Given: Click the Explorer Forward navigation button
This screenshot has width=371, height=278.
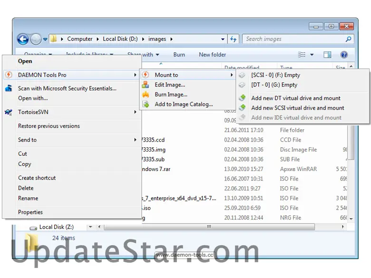Looking at the screenshot, I should pyautogui.click(x=36, y=39).
